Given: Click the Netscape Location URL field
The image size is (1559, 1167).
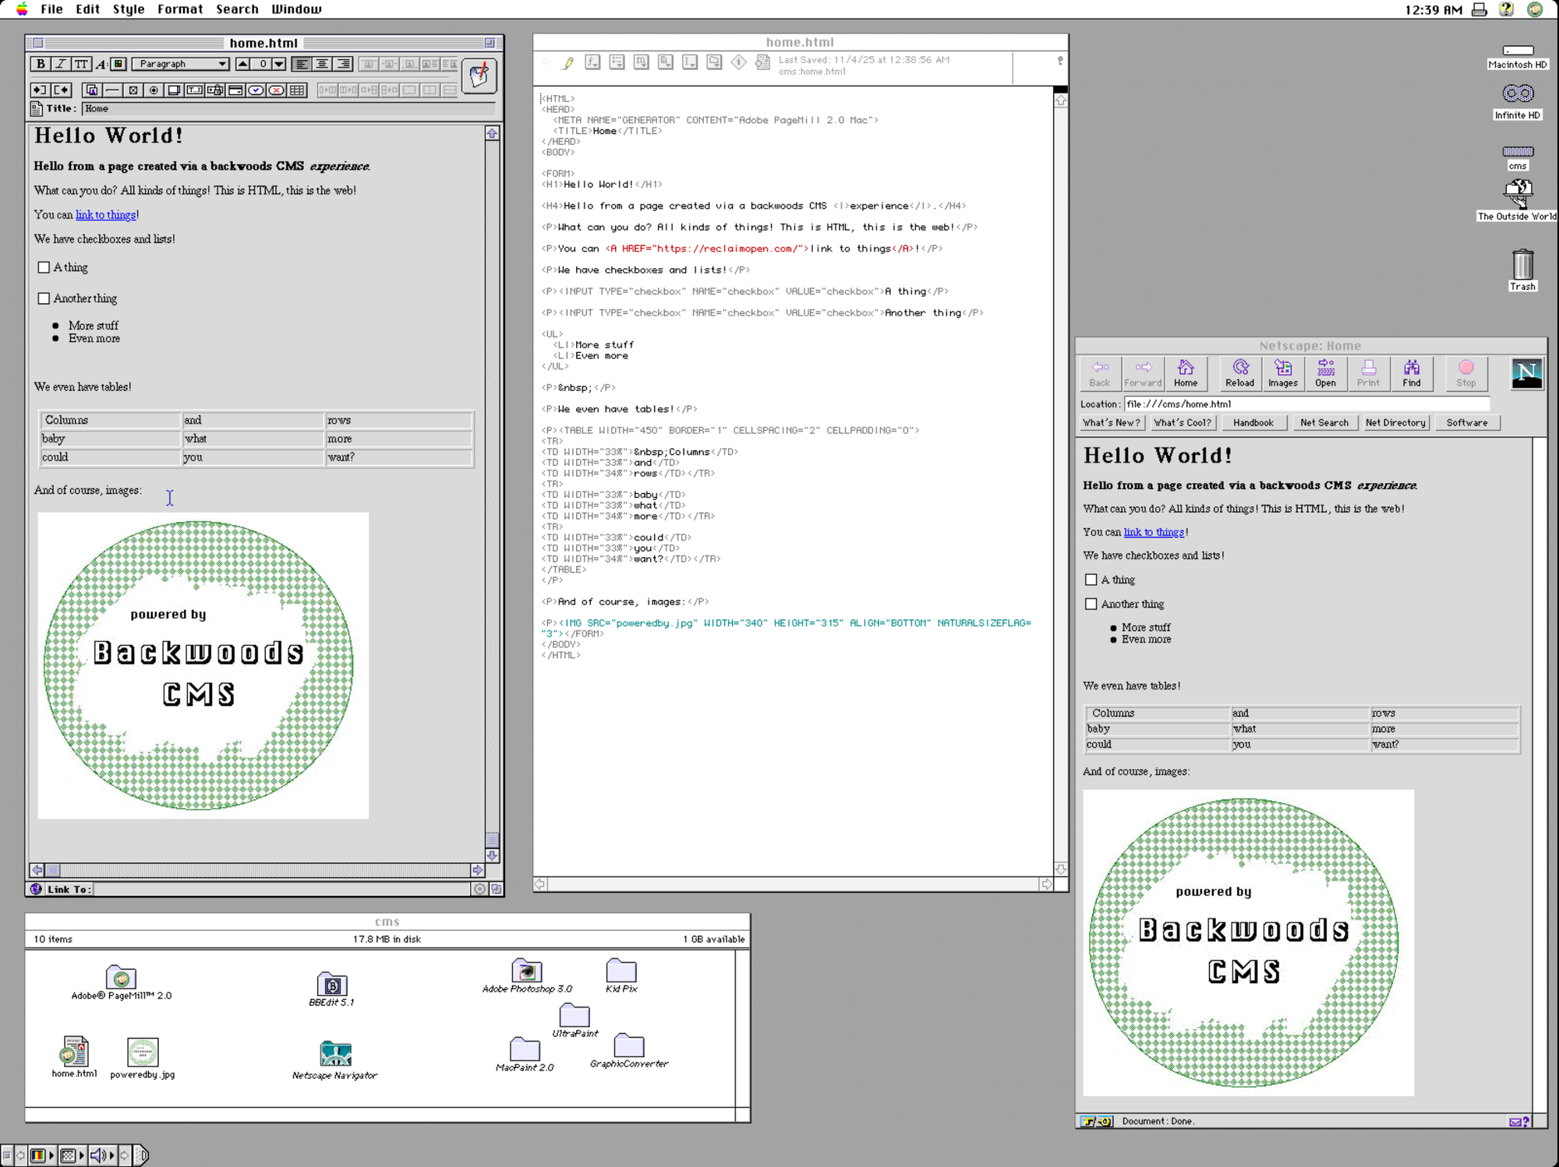Looking at the screenshot, I should (x=1306, y=404).
